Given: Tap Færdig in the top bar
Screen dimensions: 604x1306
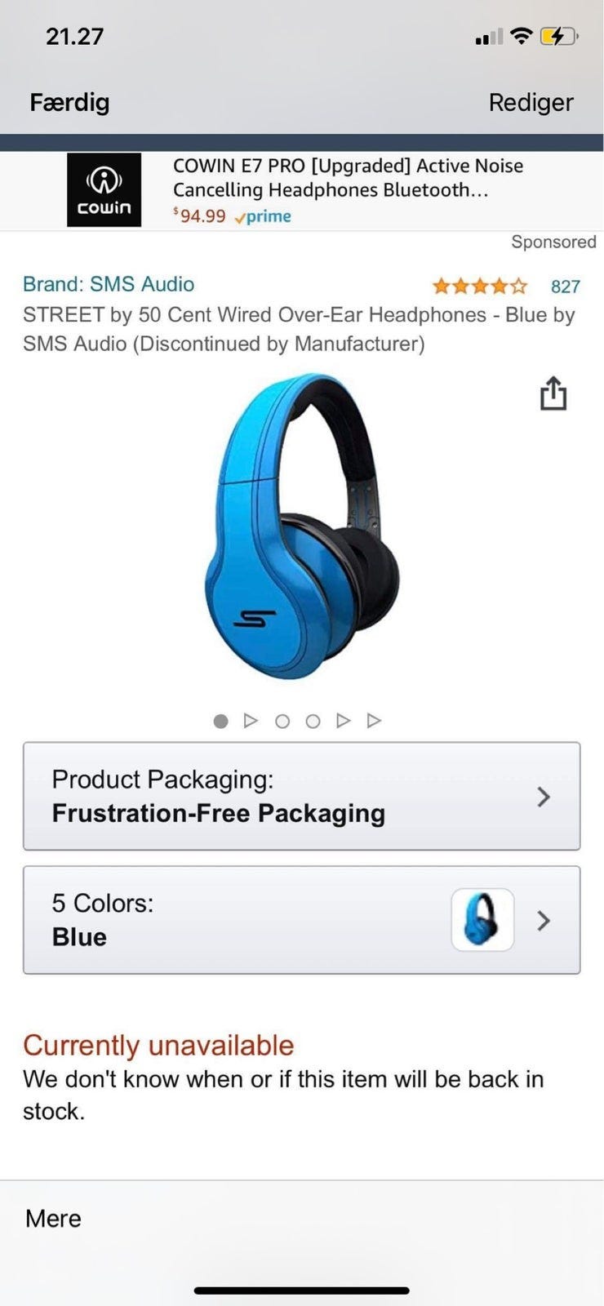Looking at the screenshot, I should tap(69, 102).
